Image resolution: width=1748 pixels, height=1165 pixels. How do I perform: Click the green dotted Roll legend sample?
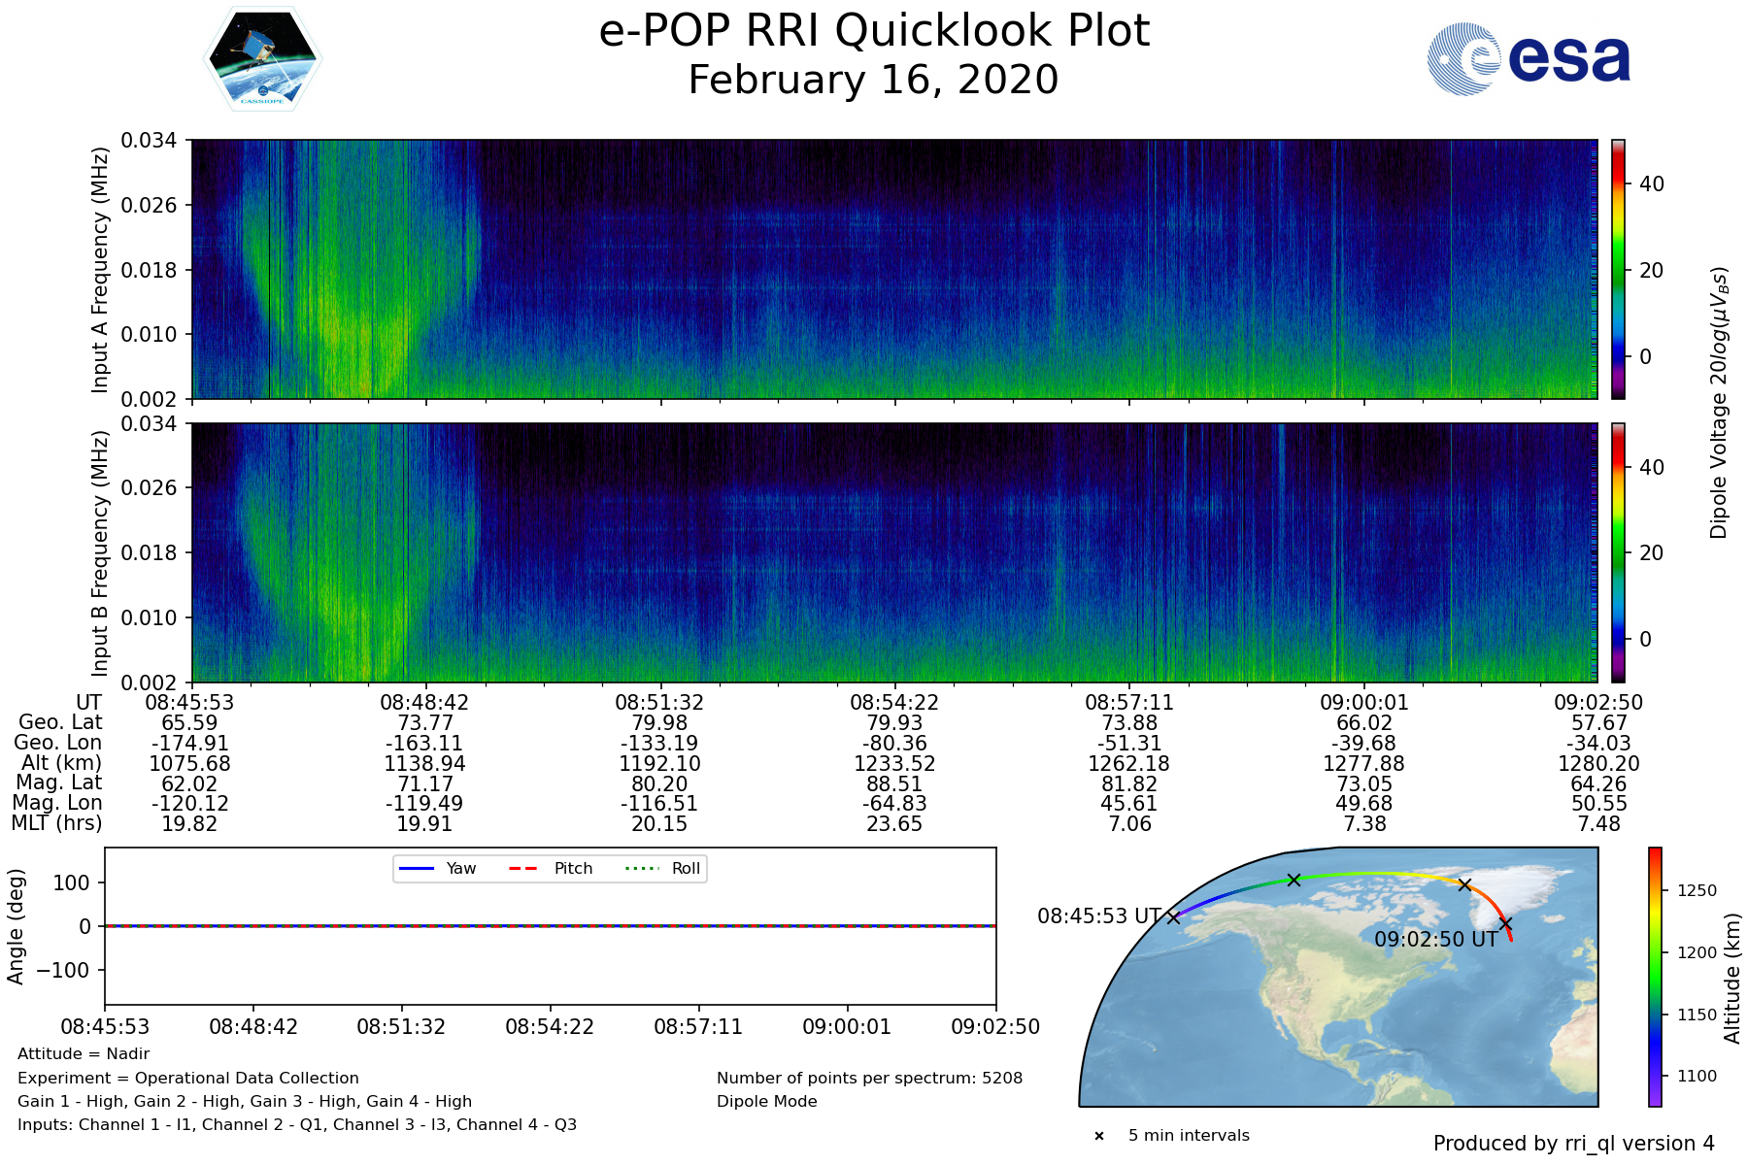pyautogui.click(x=641, y=868)
